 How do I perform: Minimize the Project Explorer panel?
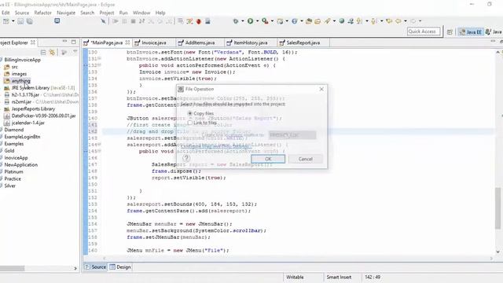pos(64,42)
